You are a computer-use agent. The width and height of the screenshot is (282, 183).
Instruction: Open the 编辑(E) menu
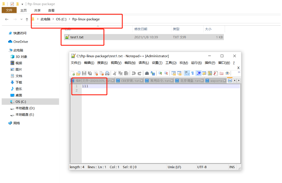point(89,63)
